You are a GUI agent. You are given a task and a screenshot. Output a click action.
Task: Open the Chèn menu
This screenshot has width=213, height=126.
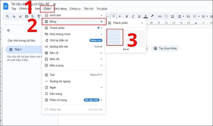(47, 9)
